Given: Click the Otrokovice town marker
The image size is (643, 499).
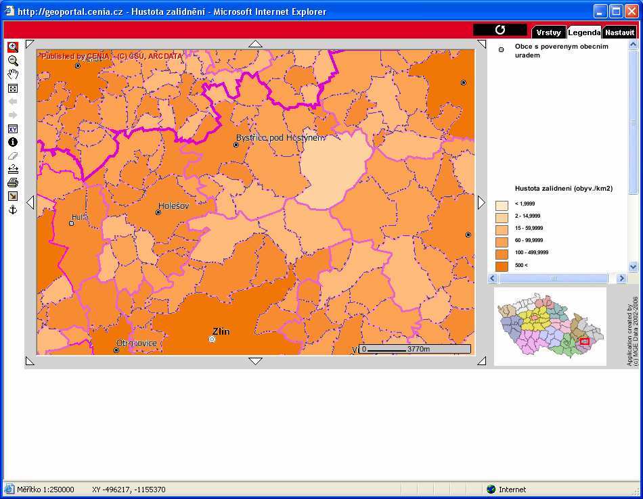Looking at the screenshot, I should pos(116,350).
